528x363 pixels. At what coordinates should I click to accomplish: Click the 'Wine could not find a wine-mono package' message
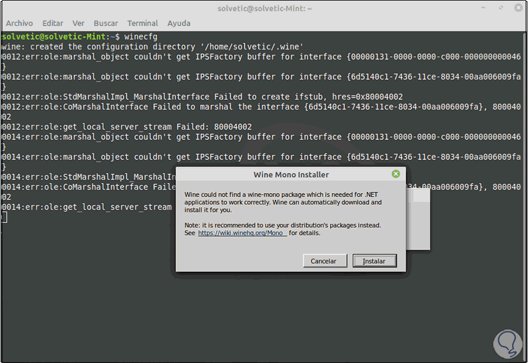283,202
